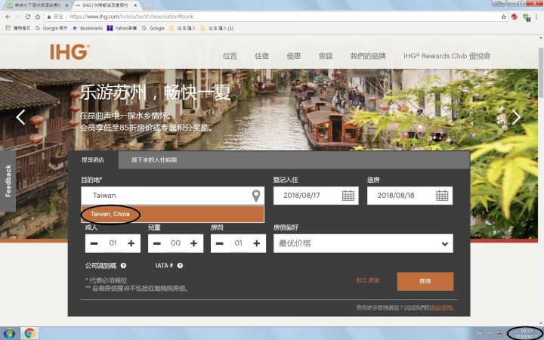Open the Bookmarks star bookmark

[x=88, y=28]
